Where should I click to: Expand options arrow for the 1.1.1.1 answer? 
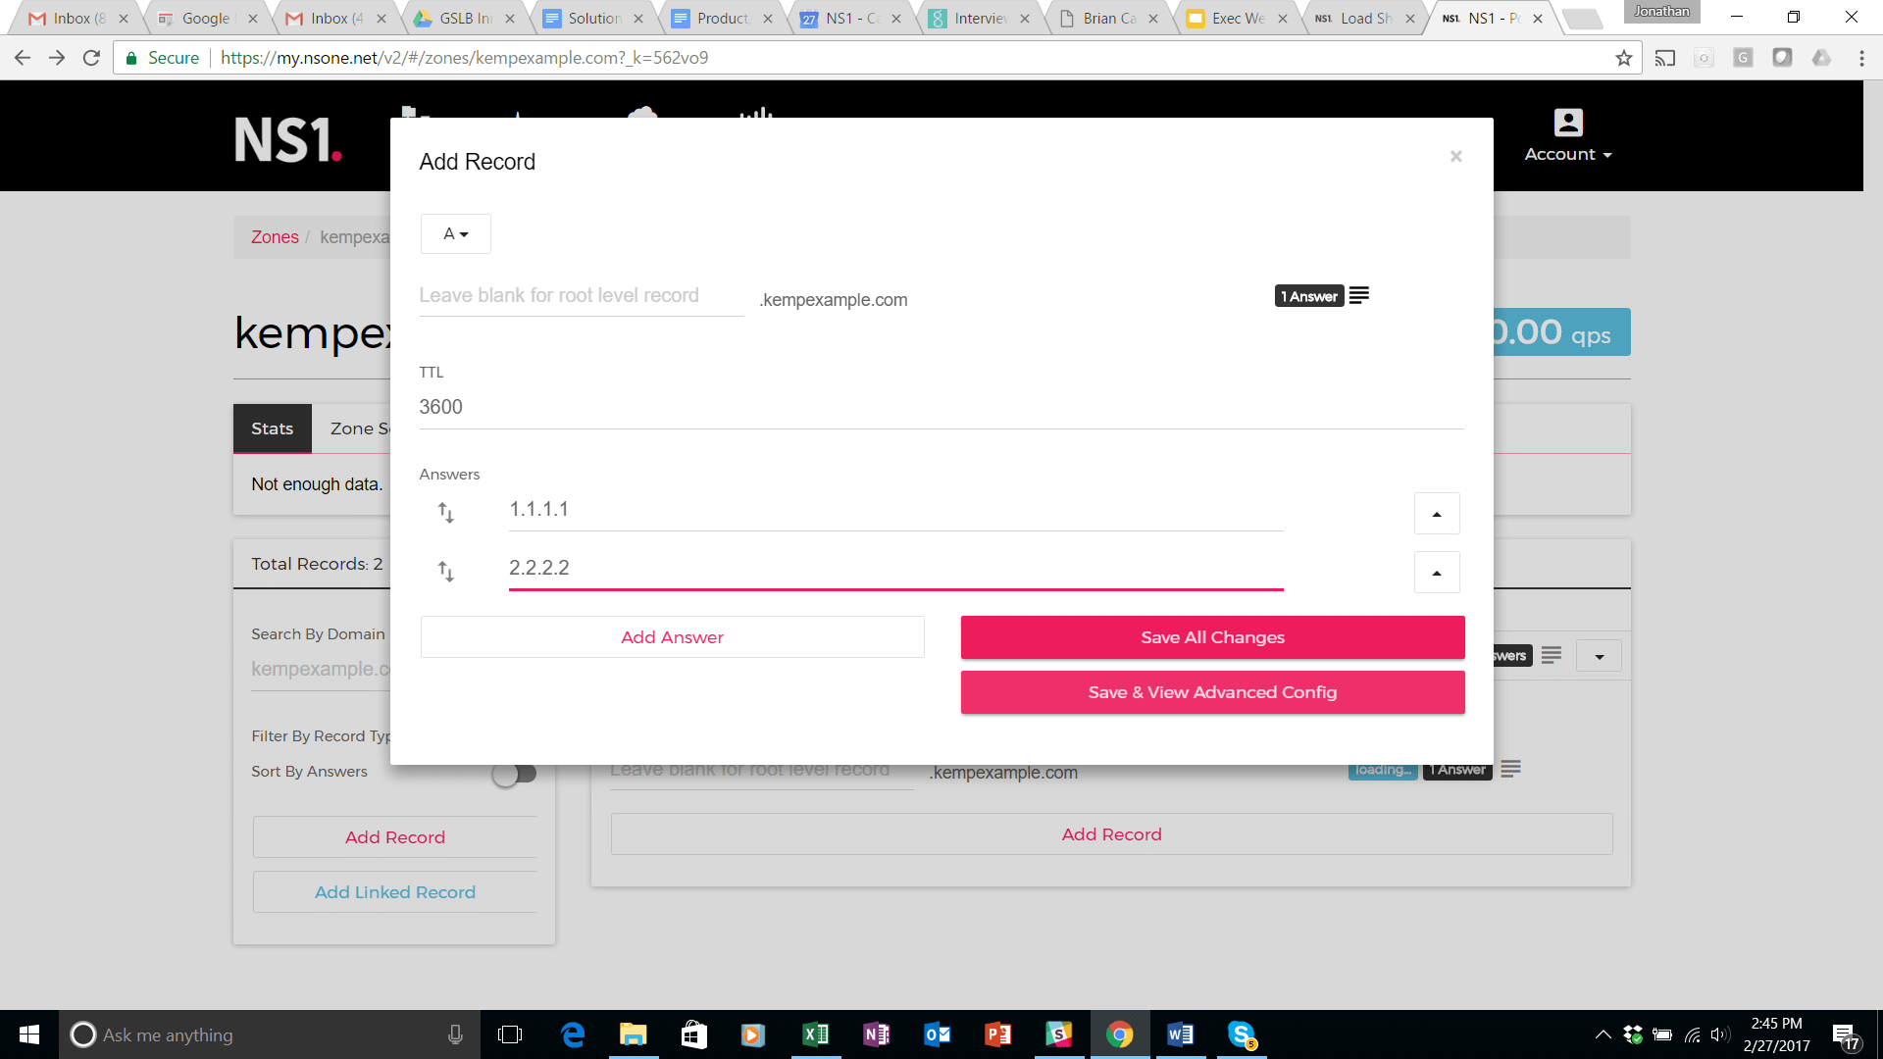click(x=1436, y=514)
